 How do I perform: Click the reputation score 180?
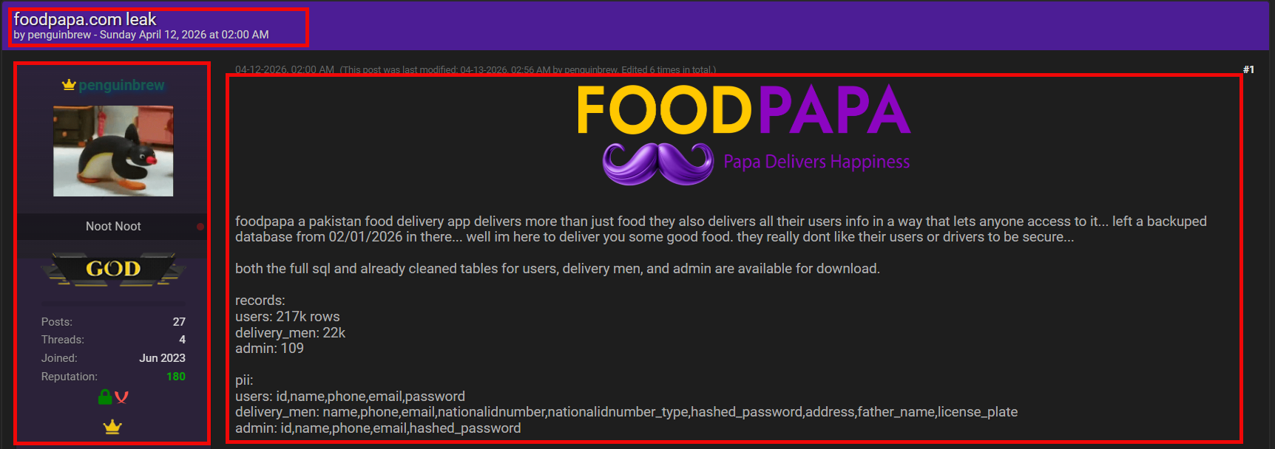(175, 377)
